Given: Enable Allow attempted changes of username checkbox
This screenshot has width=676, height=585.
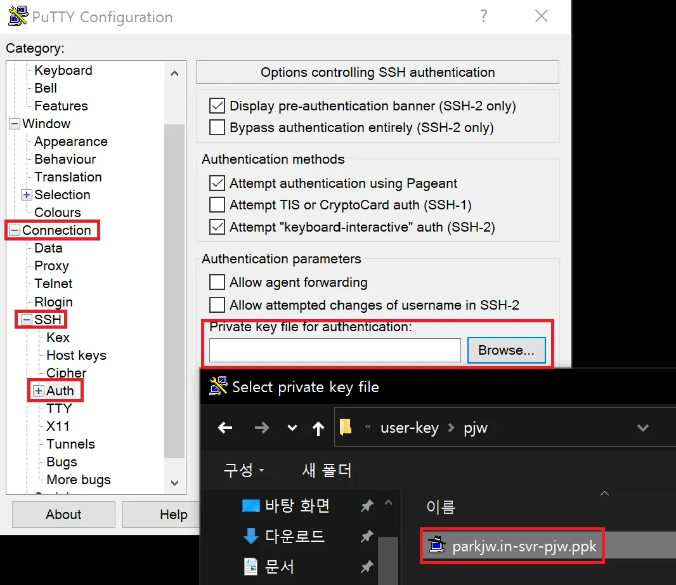Looking at the screenshot, I should [217, 305].
